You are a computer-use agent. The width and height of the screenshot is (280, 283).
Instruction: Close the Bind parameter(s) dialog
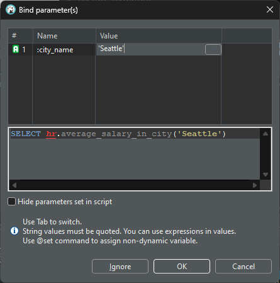[270, 9]
